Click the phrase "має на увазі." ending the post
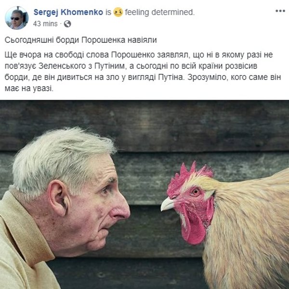The height and width of the screenshot is (289, 289). (x=29, y=89)
